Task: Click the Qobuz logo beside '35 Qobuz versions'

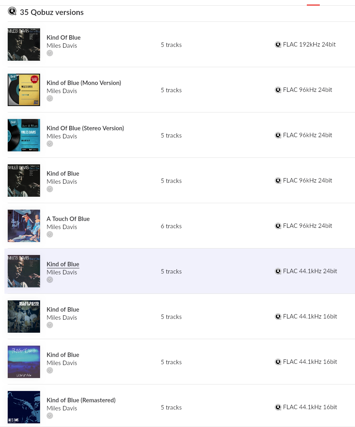Action: 12,11
